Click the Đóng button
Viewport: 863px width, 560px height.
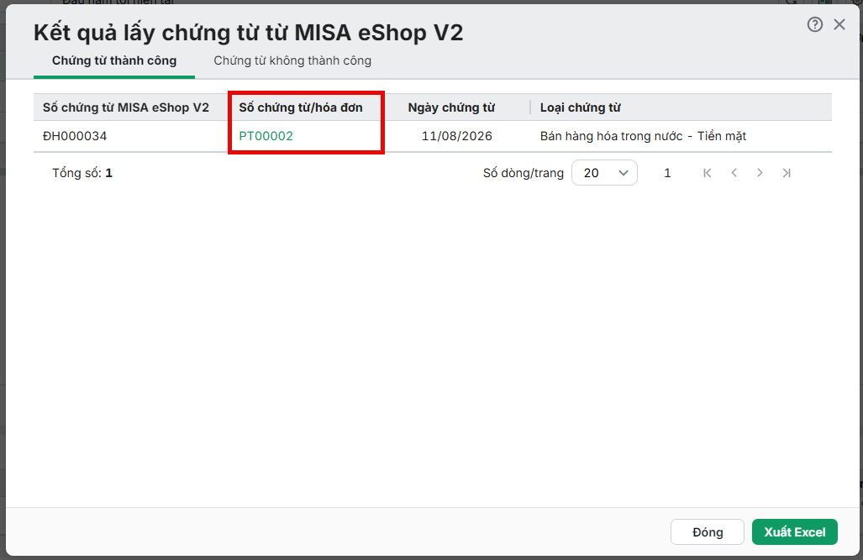coord(708,532)
